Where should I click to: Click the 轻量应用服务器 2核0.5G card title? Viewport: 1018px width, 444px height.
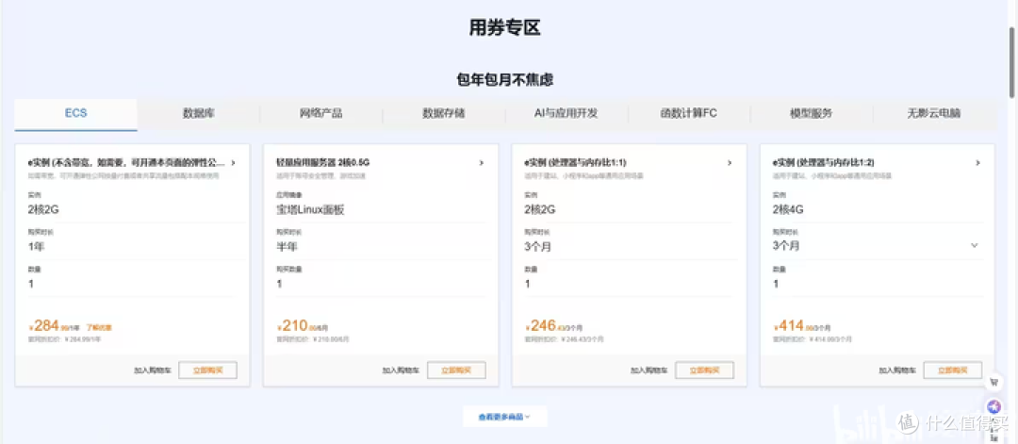coord(322,163)
